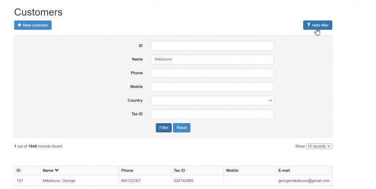This screenshot has height=189, width=376.
Task: Click the Tax ID filter input
Action: (212, 114)
